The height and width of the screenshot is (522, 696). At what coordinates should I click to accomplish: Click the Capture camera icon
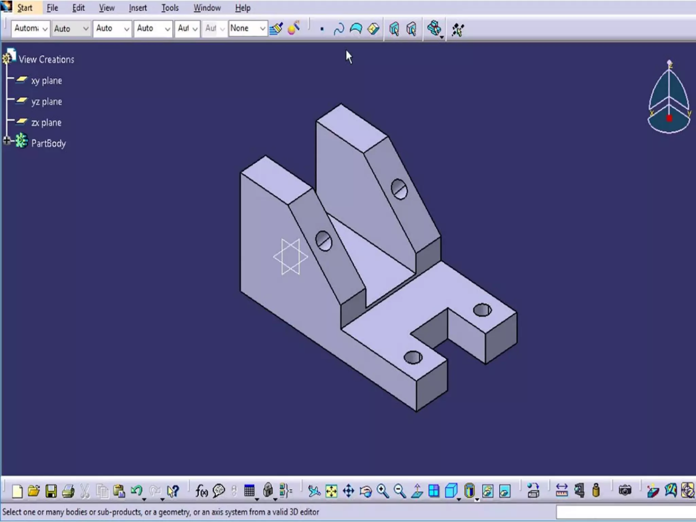[x=625, y=490]
